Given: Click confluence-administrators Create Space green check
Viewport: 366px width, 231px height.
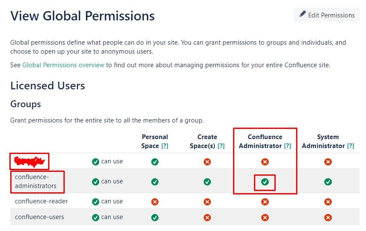Looking at the screenshot, I should click(x=207, y=182).
